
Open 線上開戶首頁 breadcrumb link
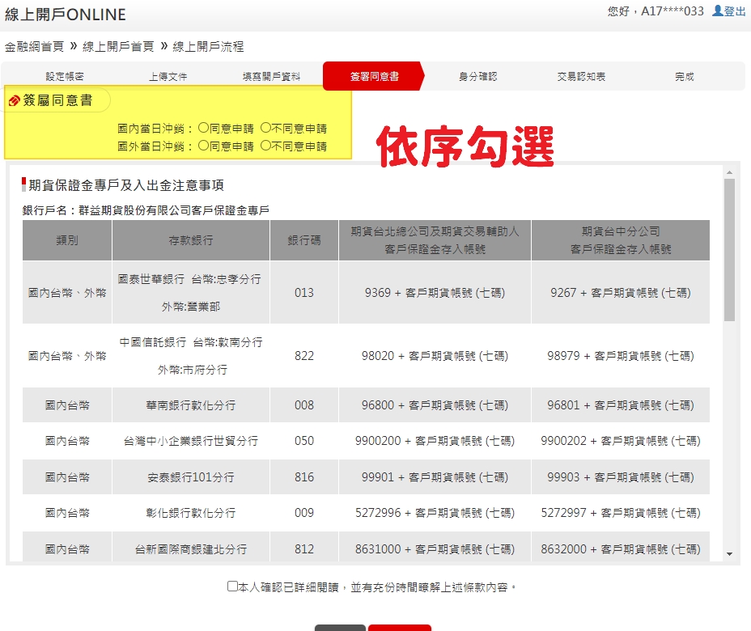(x=118, y=47)
